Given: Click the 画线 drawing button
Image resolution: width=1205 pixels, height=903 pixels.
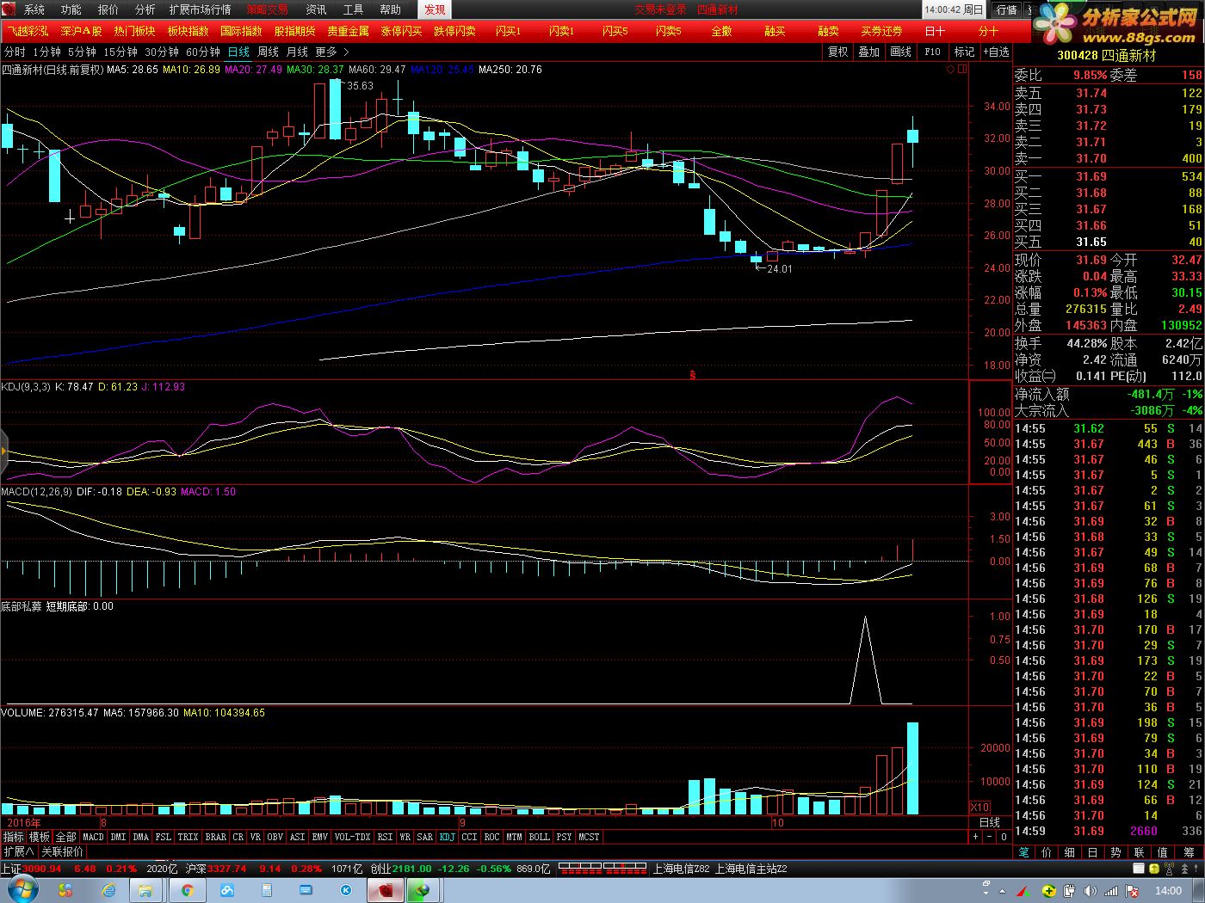Looking at the screenshot, I should (x=900, y=52).
